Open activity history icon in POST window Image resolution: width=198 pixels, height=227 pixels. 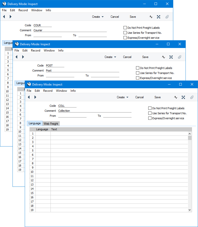[163, 57]
